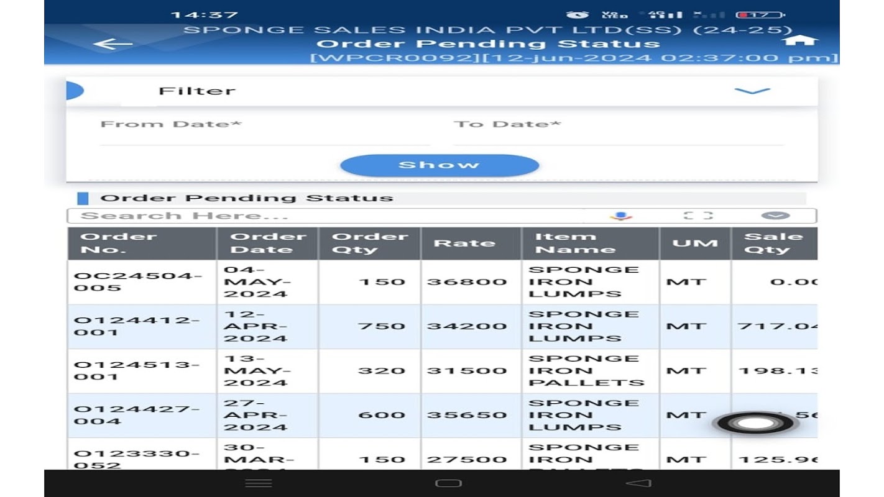Image resolution: width=884 pixels, height=497 pixels.
Task: Select order O124412-001
Action: coord(137,326)
